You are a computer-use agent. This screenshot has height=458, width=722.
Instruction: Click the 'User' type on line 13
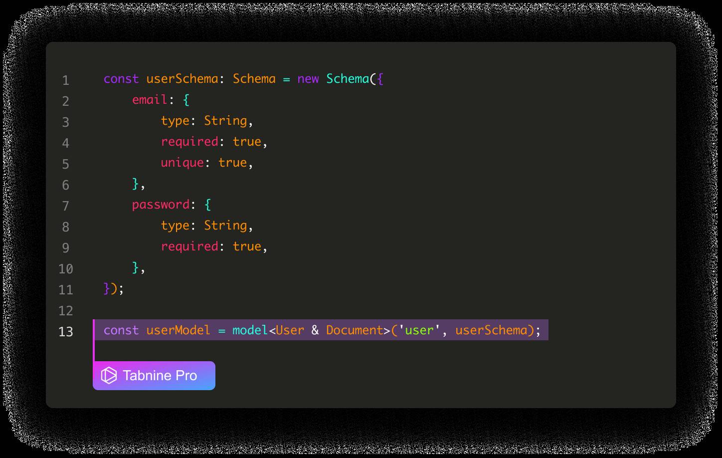click(x=290, y=330)
